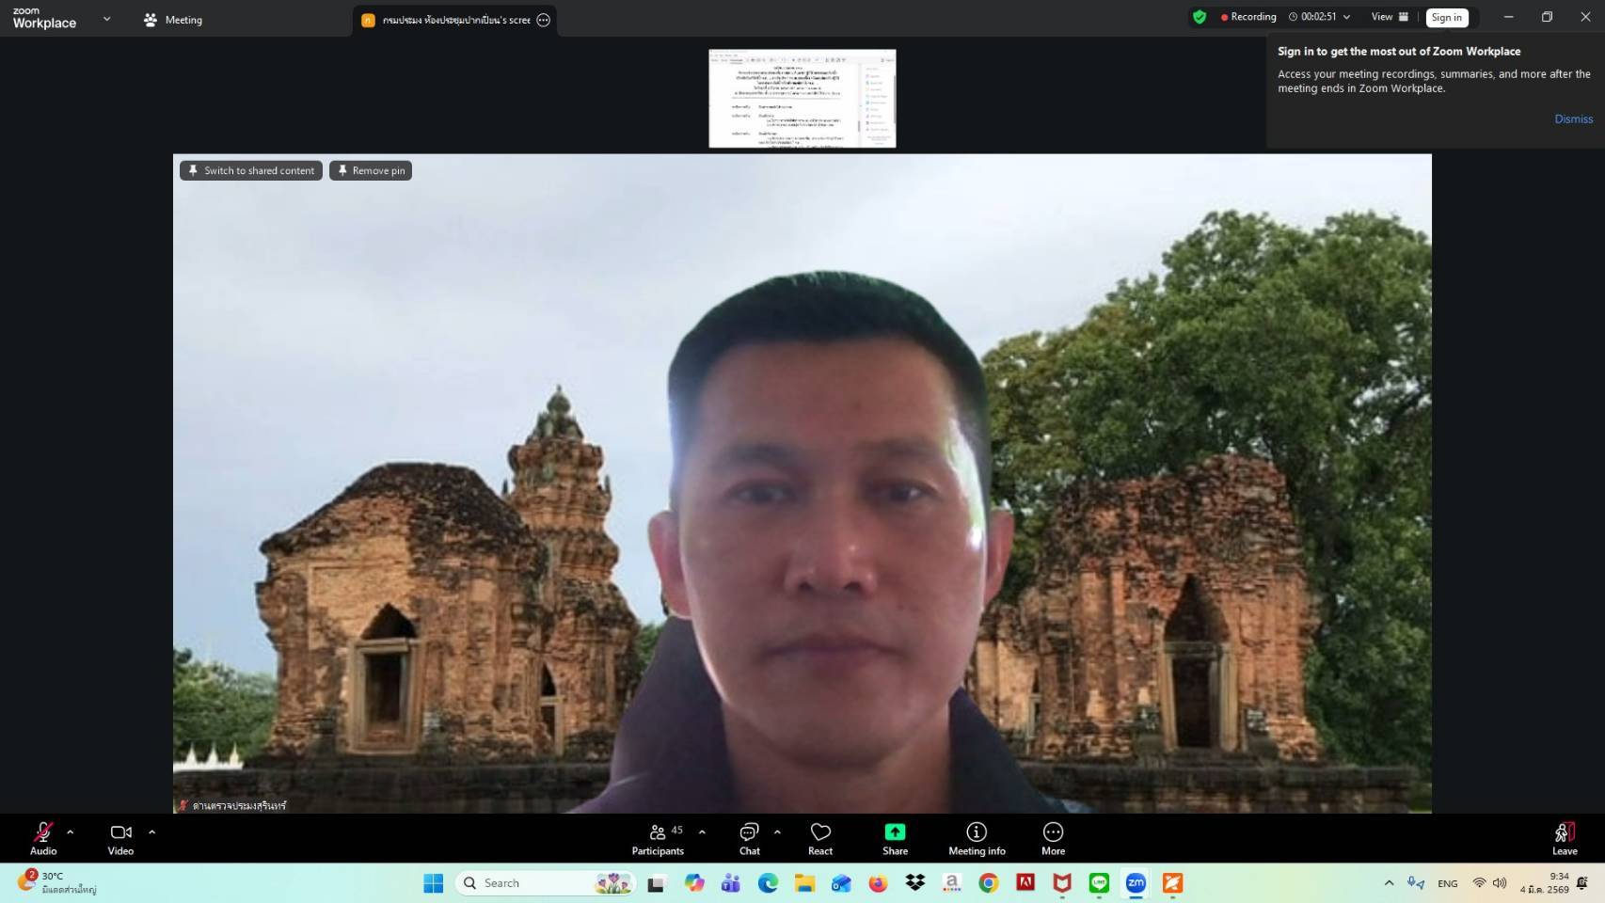The image size is (1605, 903).
Task: Open the React emoji menu
Action: click(820, 838)
